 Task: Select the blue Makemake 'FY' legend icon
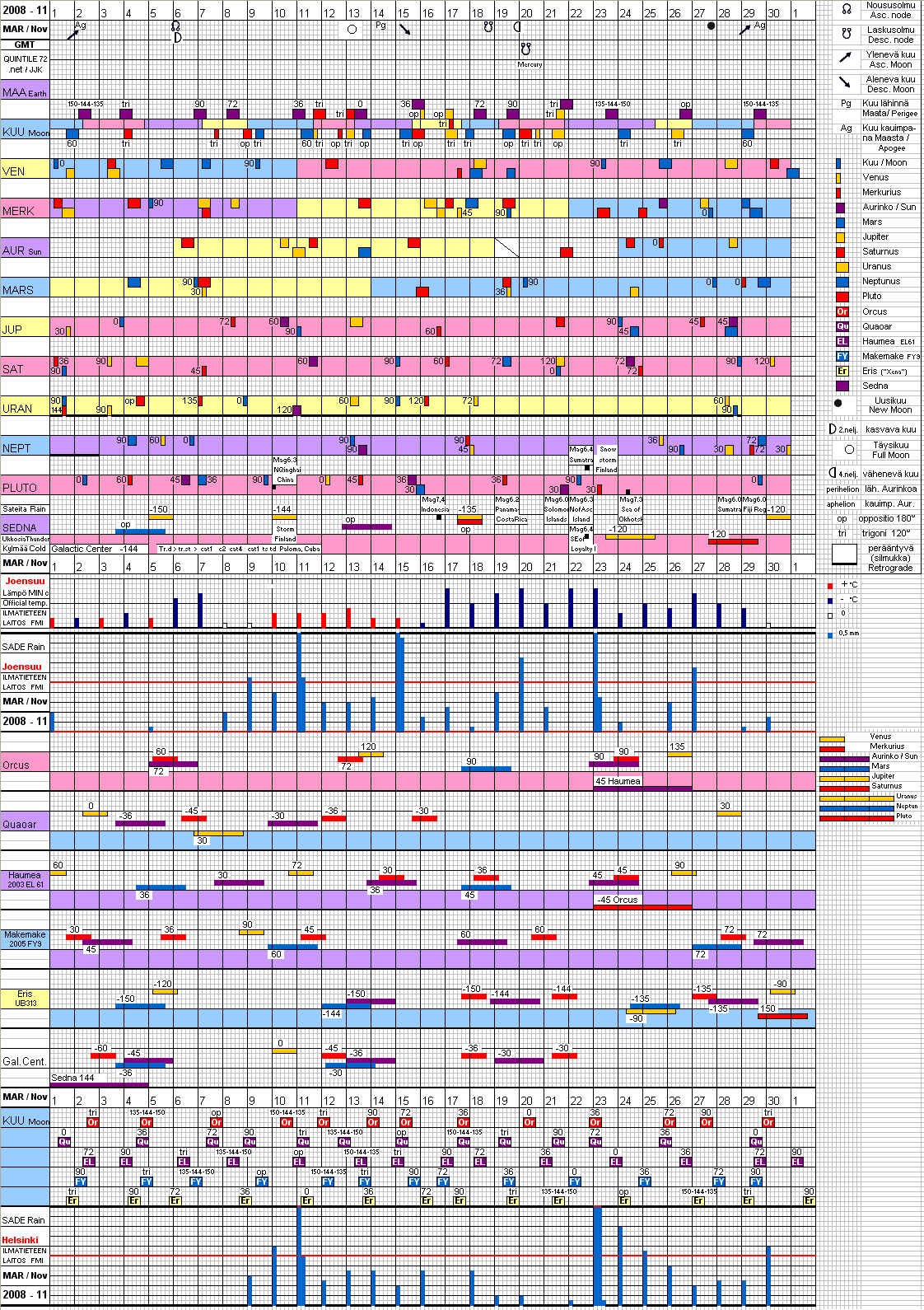pos(842,356)
